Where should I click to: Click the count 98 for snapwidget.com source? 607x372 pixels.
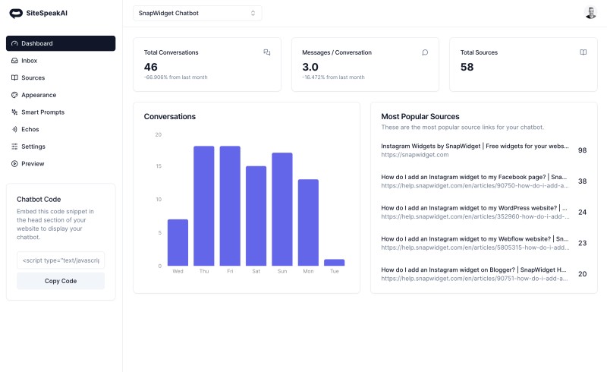582,150
